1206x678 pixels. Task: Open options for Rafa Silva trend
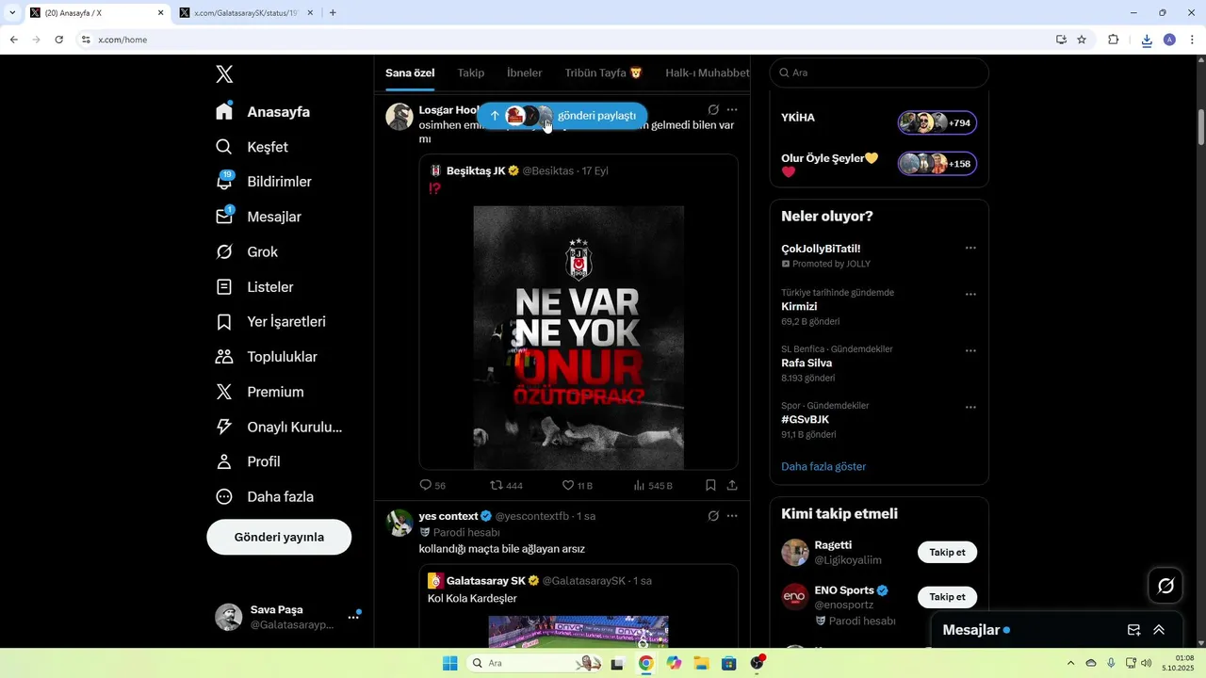[x=970, y=351]
